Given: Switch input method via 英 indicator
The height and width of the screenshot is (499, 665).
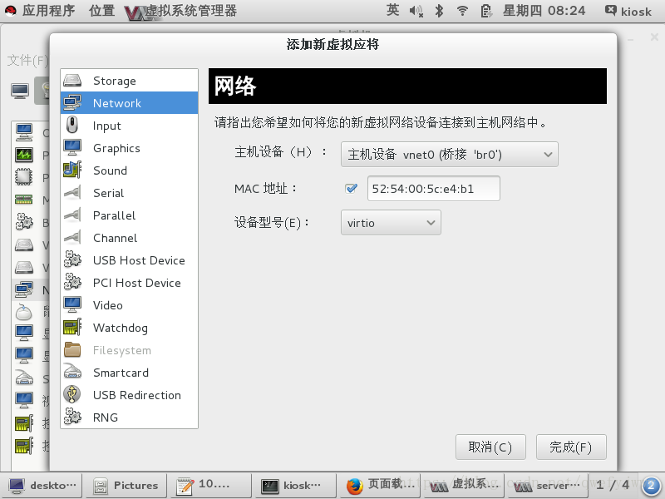Looking at the screenshot, I should click(392, 10).
